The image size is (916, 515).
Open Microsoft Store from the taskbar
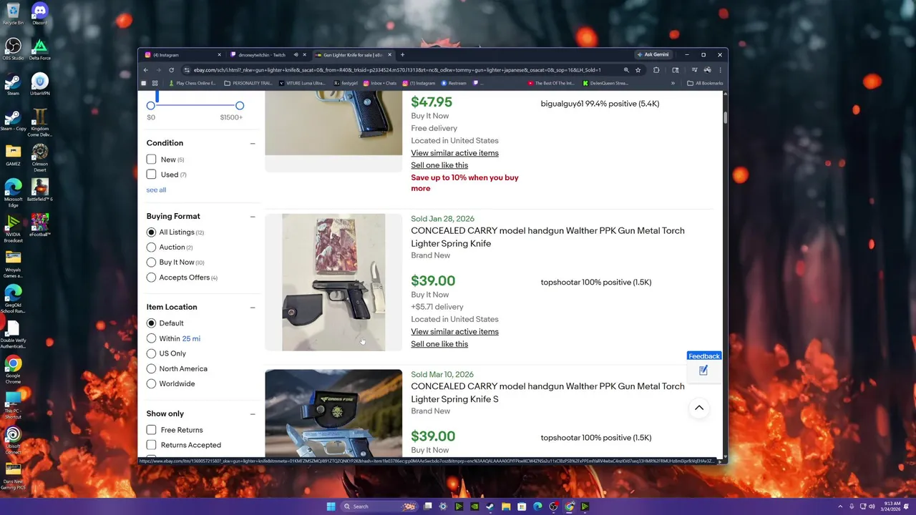pos(522,506)
